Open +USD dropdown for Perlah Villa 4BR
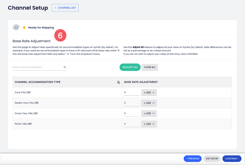 pos(149,124)
